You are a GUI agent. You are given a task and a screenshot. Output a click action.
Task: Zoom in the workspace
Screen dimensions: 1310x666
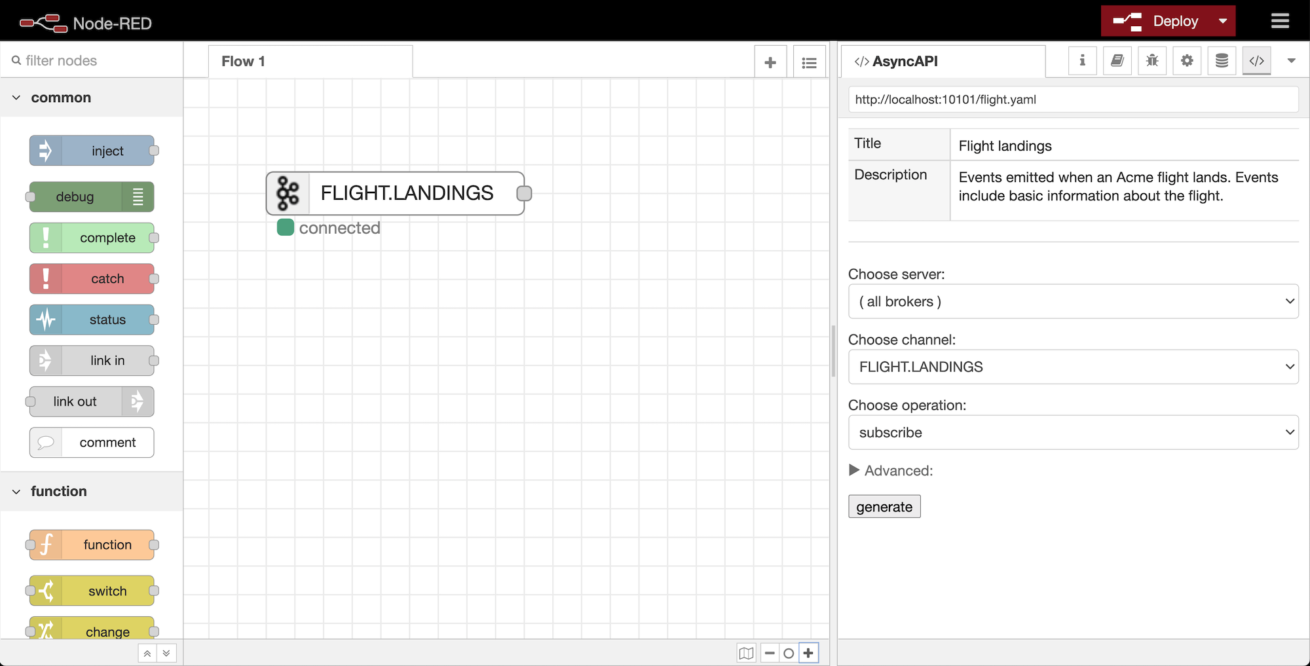coord(808,653)
